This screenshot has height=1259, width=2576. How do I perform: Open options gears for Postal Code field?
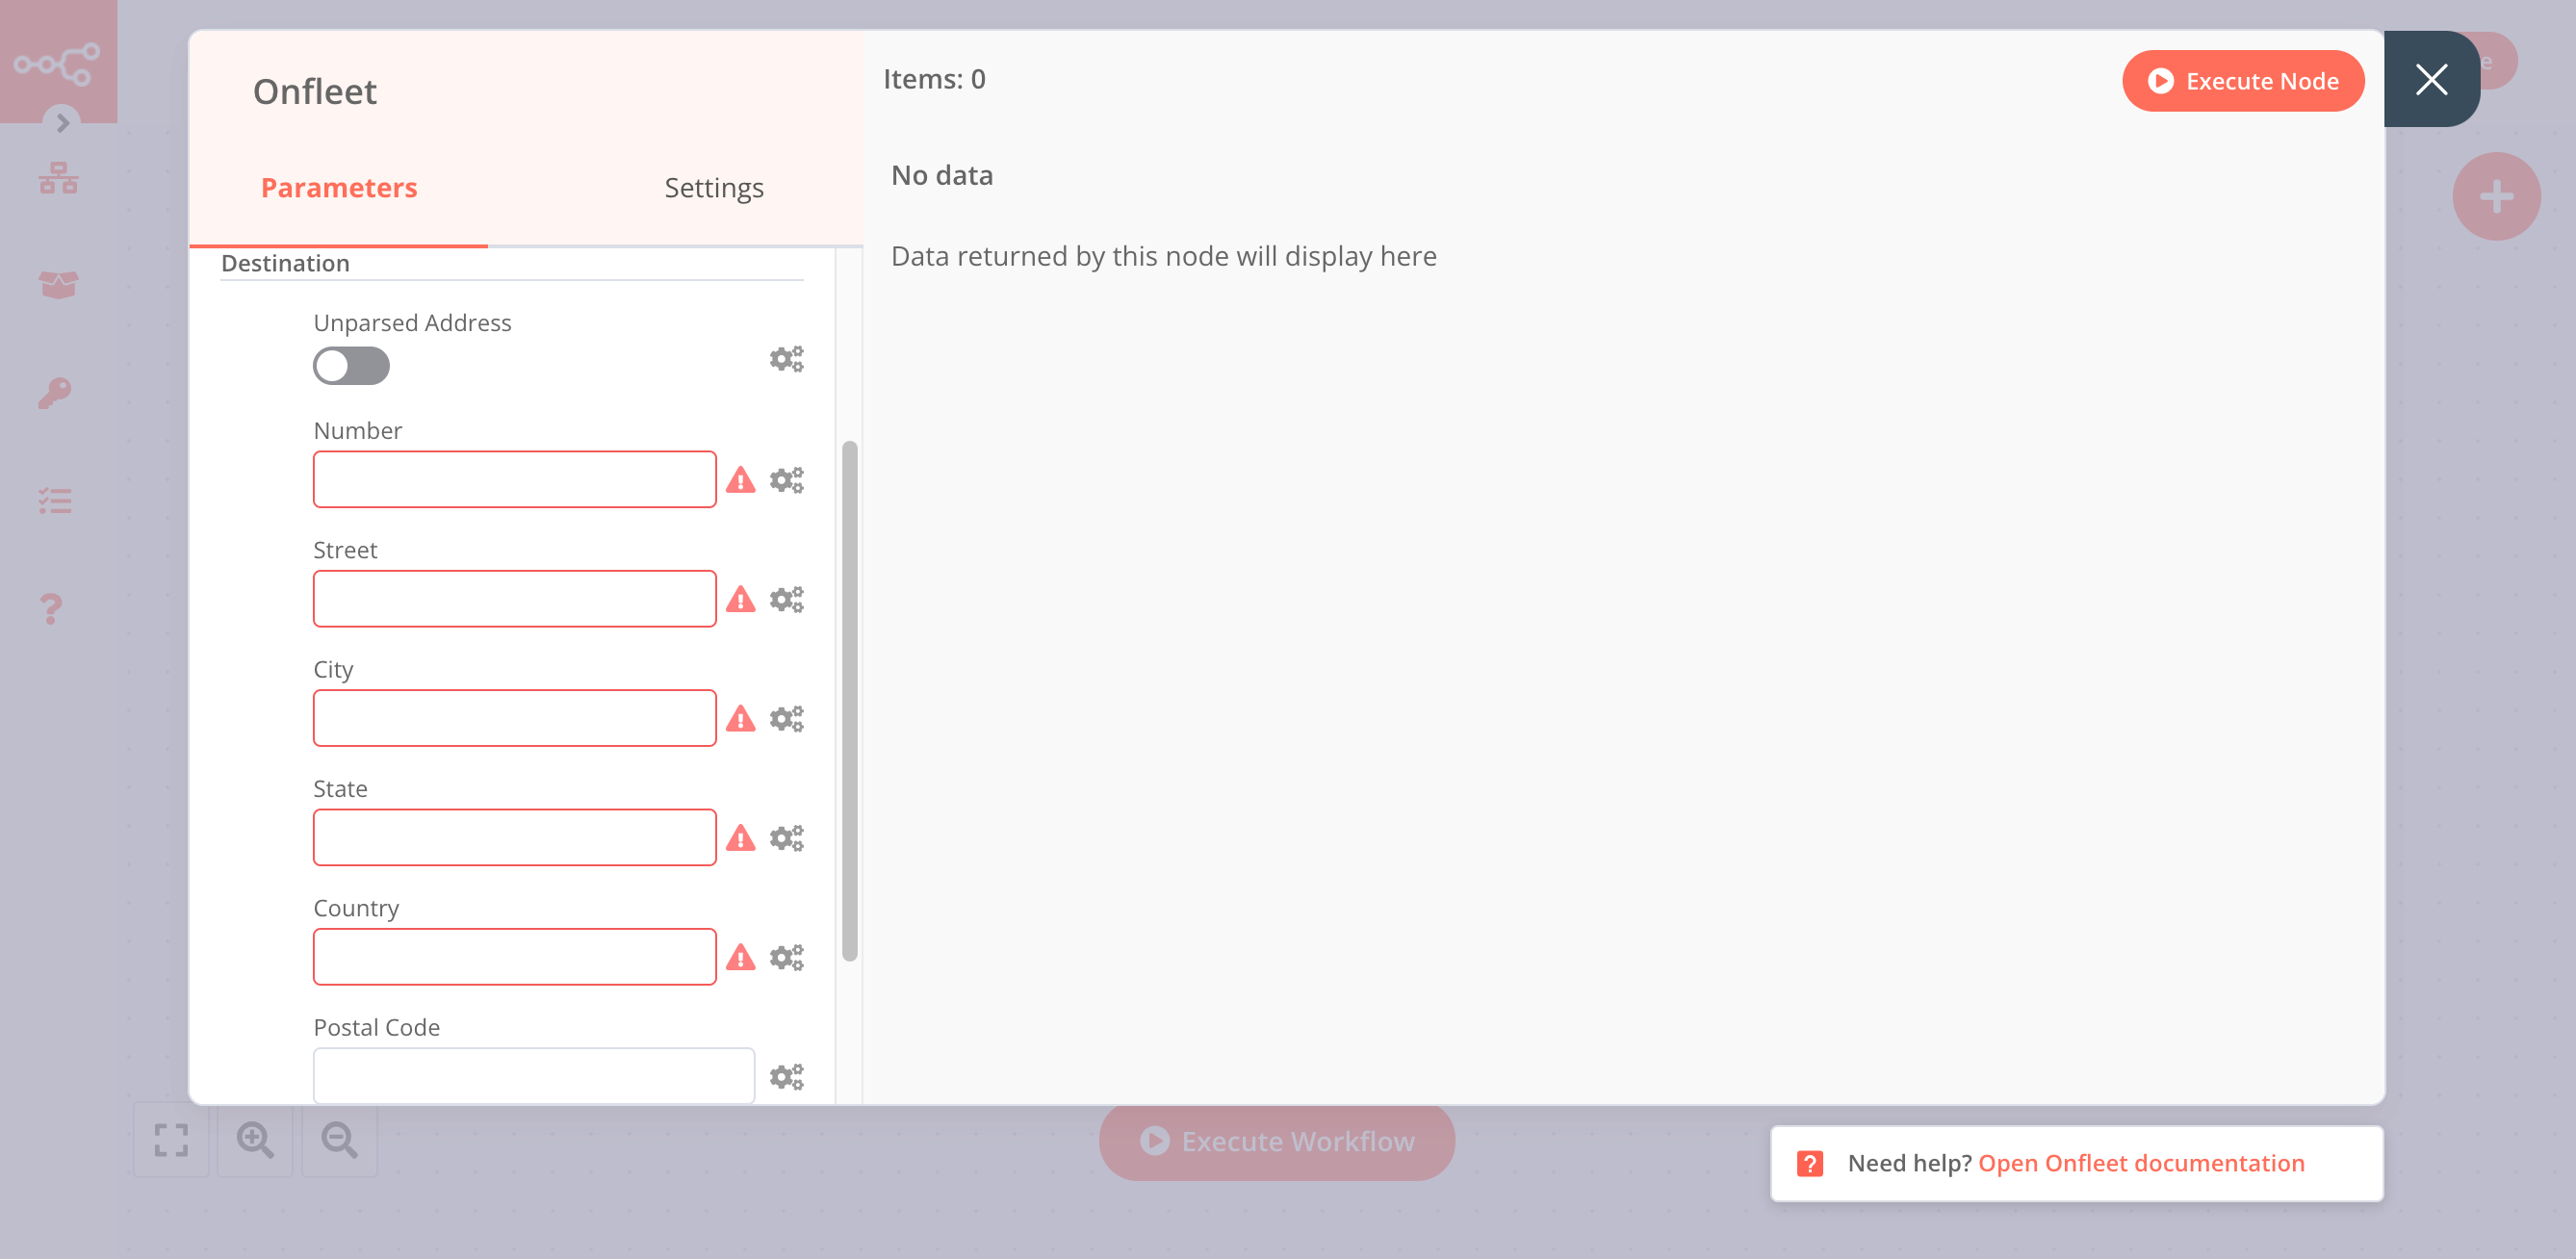[x=786, y=1076]
